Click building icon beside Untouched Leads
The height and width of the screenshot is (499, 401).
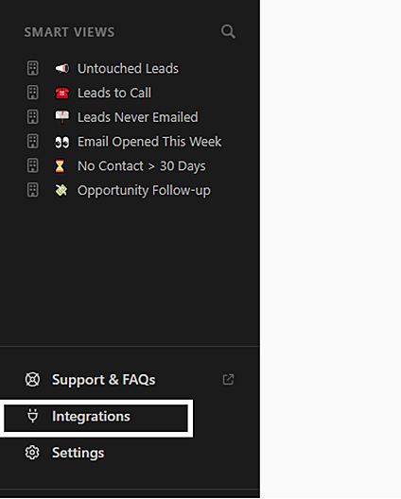click(32, 68)
